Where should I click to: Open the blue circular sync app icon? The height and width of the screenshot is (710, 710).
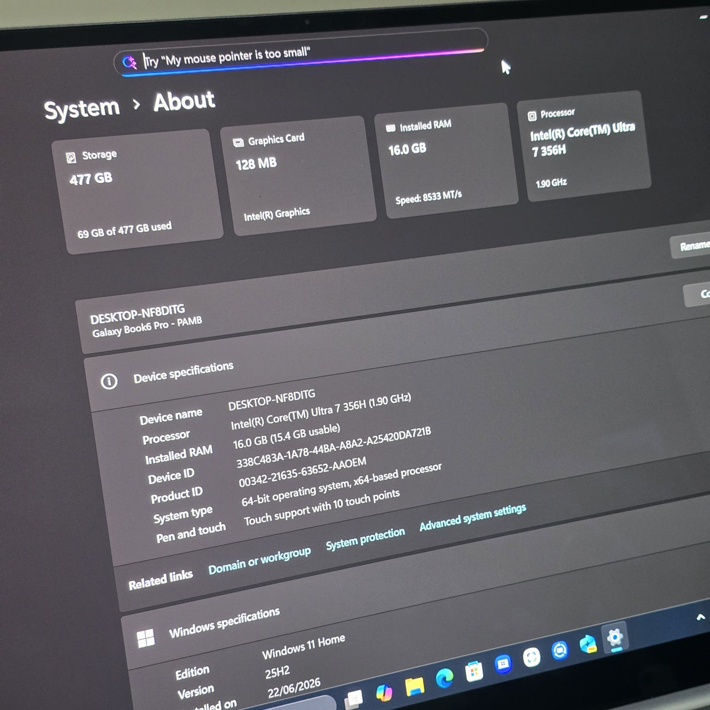tap(559, 650)
